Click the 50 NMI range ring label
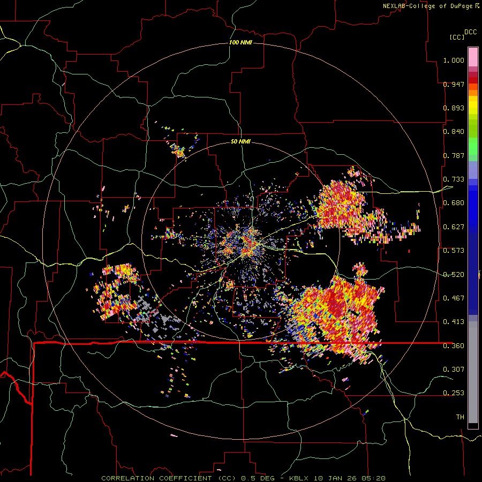 (x=240, y=141)
